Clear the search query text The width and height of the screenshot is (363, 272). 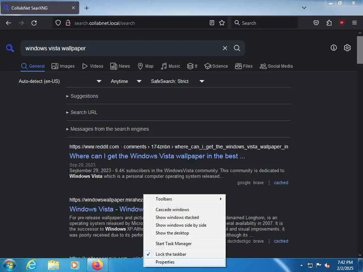[225, 48]
